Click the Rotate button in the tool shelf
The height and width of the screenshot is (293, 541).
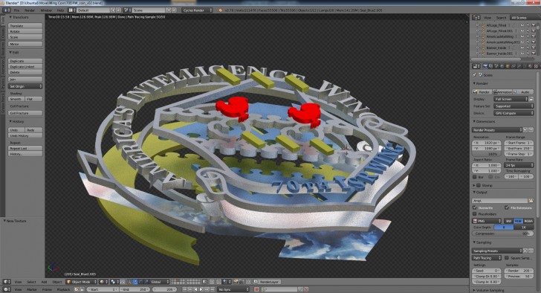(x=25, y=31)
